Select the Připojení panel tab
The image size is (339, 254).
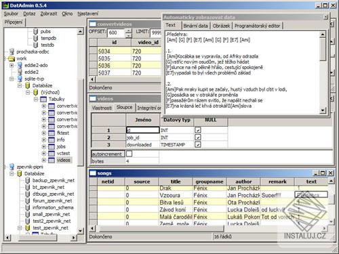14,22
